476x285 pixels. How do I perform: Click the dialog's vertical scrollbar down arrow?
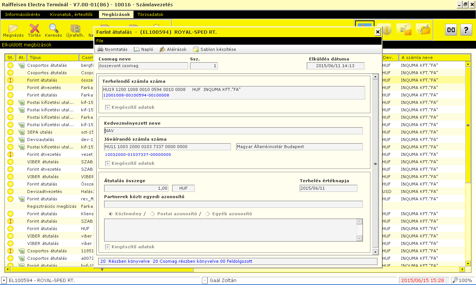click(x=376, y=252)
